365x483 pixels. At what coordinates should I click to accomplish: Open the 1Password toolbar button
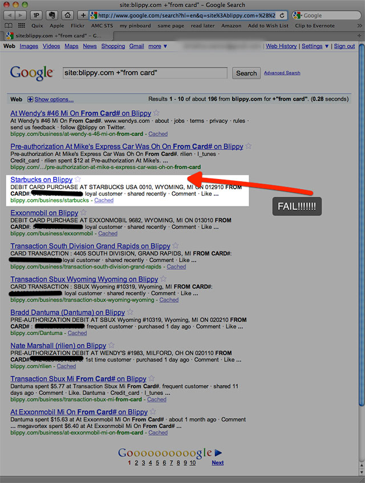tap(36, 15)
